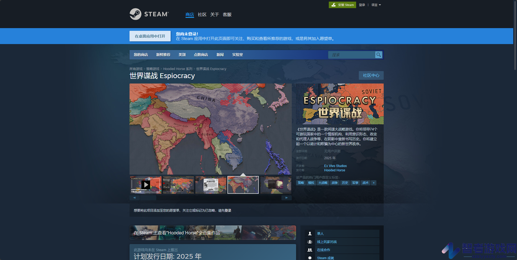The width and height of the screenshot is (517, 260).
Task: Open the 新鲜推荐 menu
Action: 163,55
